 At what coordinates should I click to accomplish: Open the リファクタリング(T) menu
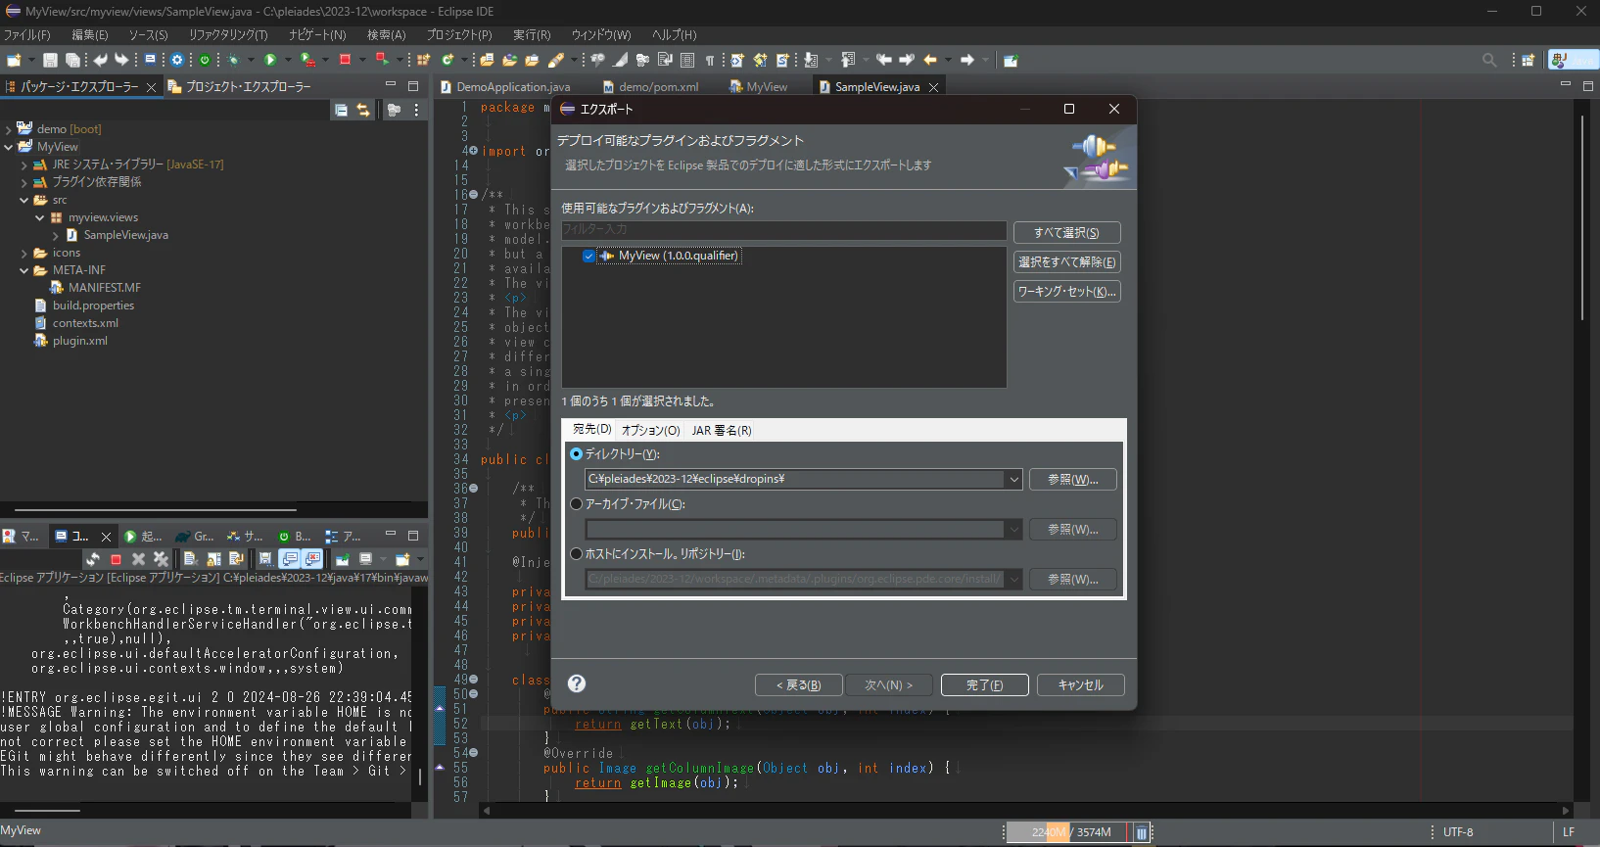227,34
